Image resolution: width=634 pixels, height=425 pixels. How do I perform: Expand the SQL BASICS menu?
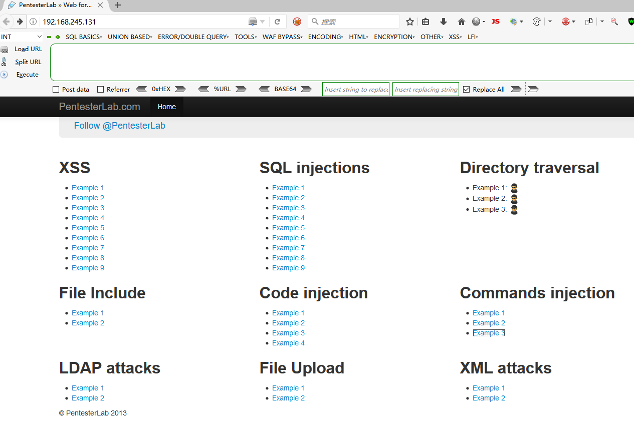84,37
